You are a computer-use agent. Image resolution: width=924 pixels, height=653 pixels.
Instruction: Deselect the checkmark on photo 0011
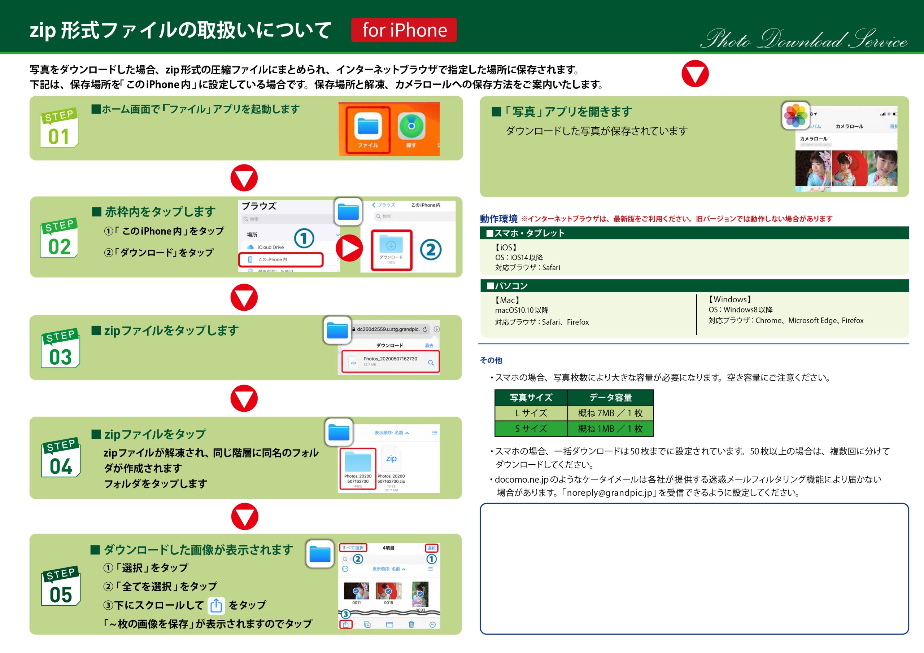[356, 591]
